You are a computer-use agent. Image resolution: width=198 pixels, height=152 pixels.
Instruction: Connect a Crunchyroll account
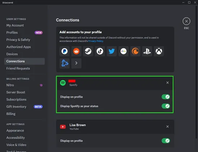point(135,51)
